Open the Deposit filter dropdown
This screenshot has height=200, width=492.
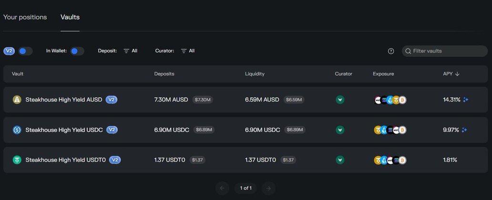click(x=130, y=51)
